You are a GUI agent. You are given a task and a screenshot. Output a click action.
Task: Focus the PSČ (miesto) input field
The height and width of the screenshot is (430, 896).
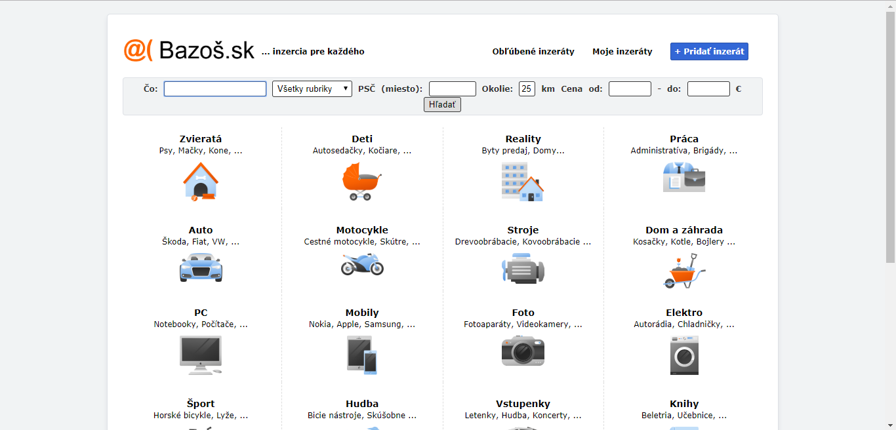coord(453,88)
